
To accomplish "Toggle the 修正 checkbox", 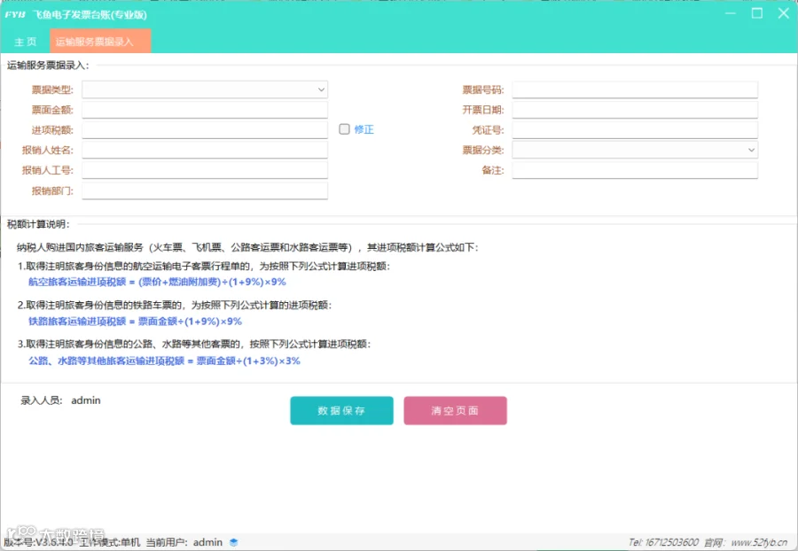I will tap(345, 129).
